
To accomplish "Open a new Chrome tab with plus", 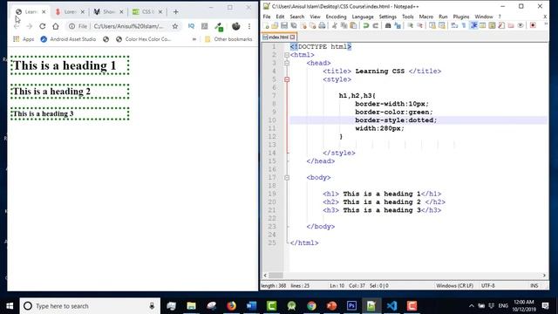I will pos(175,11).
